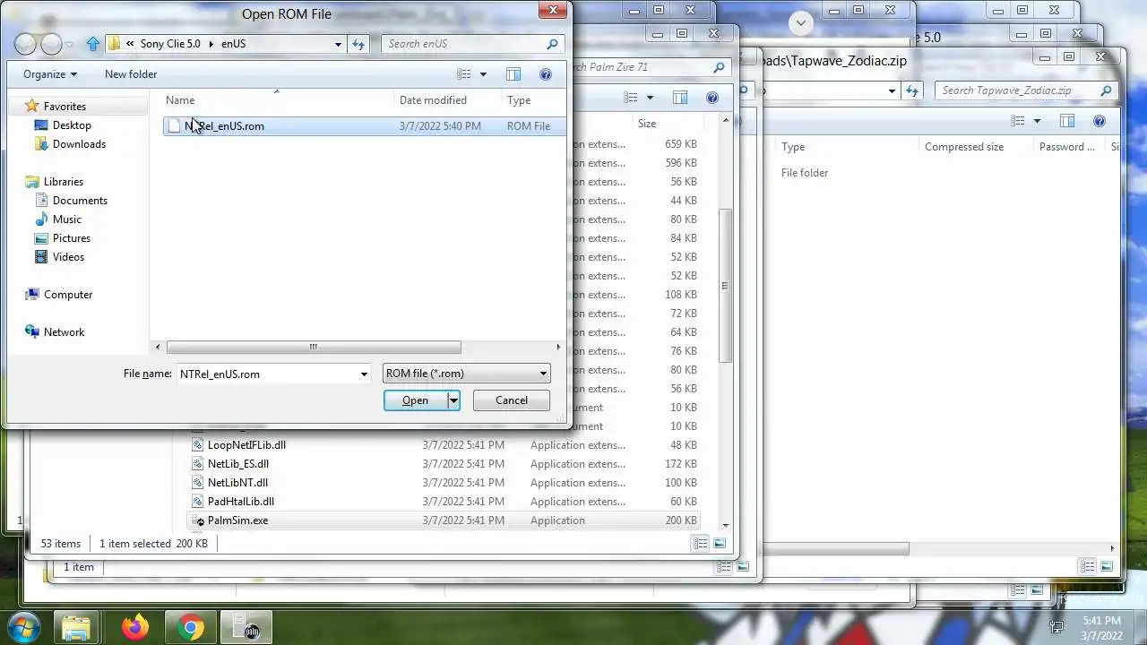Switch to large icons view in Palm Zire status bar
The width and height of the screenshot is (1147, 645).
coord(720,544)
